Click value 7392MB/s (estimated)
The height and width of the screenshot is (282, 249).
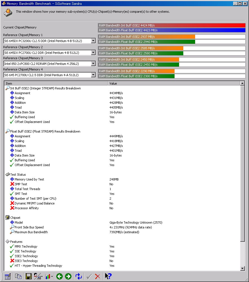point(124,232)
